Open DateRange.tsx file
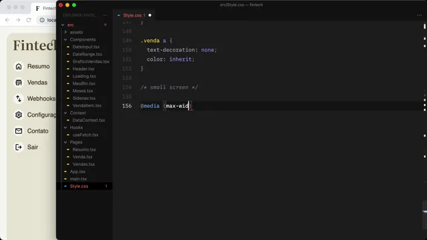 (87, 54)
